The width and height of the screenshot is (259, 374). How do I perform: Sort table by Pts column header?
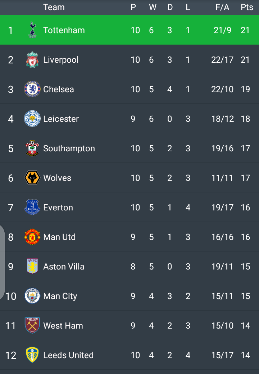(x=247, y=7)
